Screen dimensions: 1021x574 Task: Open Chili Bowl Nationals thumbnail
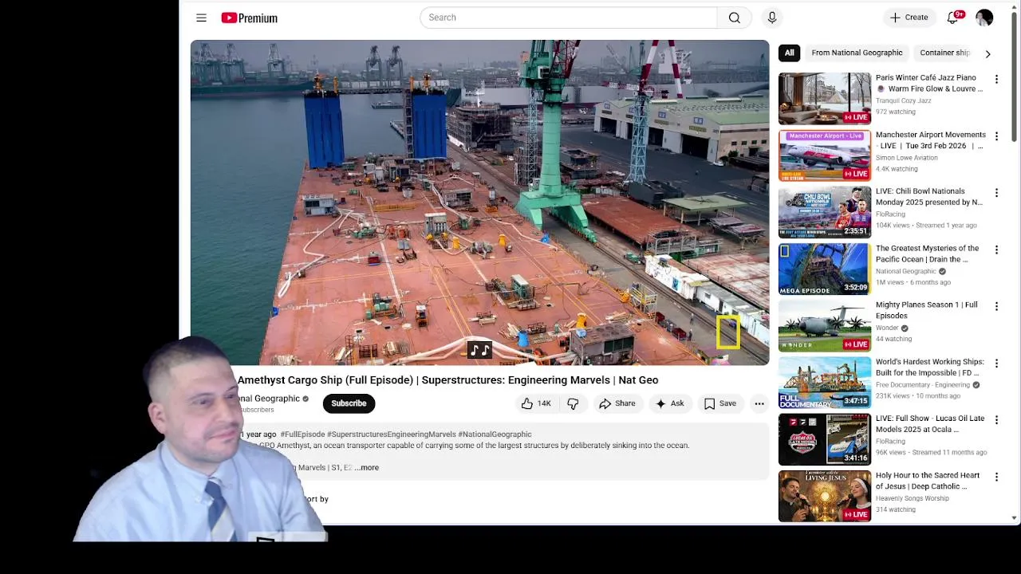[x=825, y=212]
